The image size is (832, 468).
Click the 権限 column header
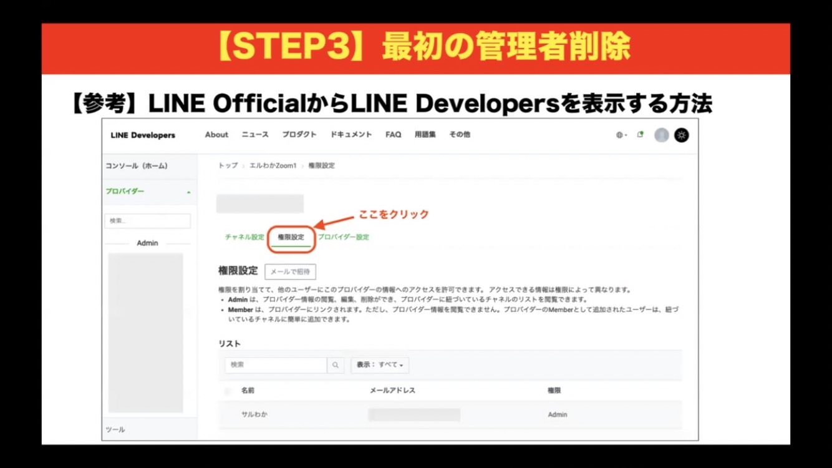click(554, 391)
